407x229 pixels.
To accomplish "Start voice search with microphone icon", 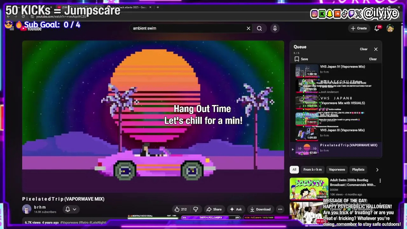I will (275, 28).
